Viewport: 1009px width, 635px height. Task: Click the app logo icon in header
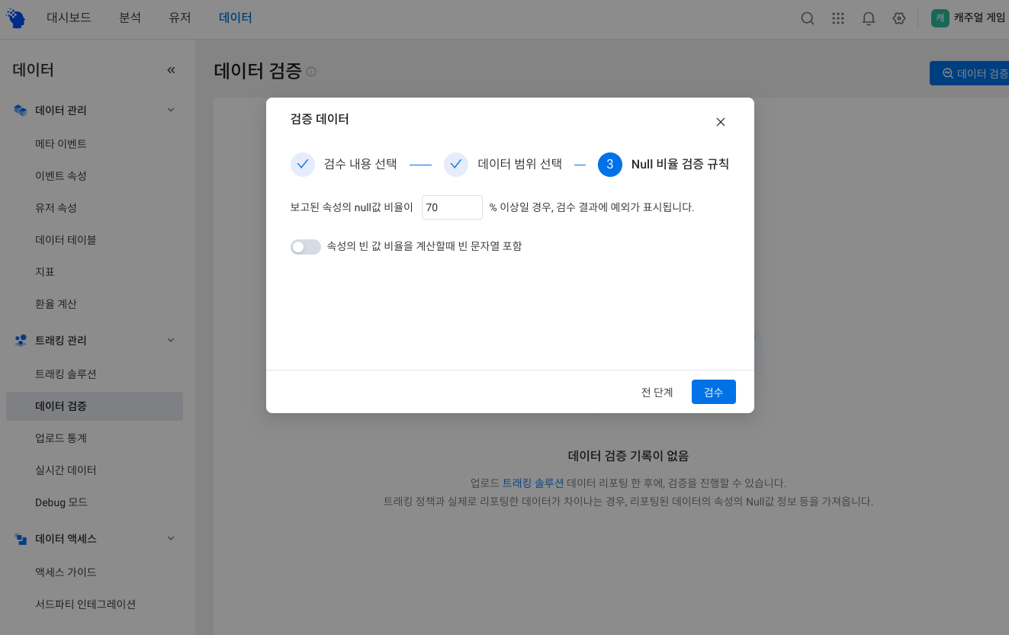point(15,18)
